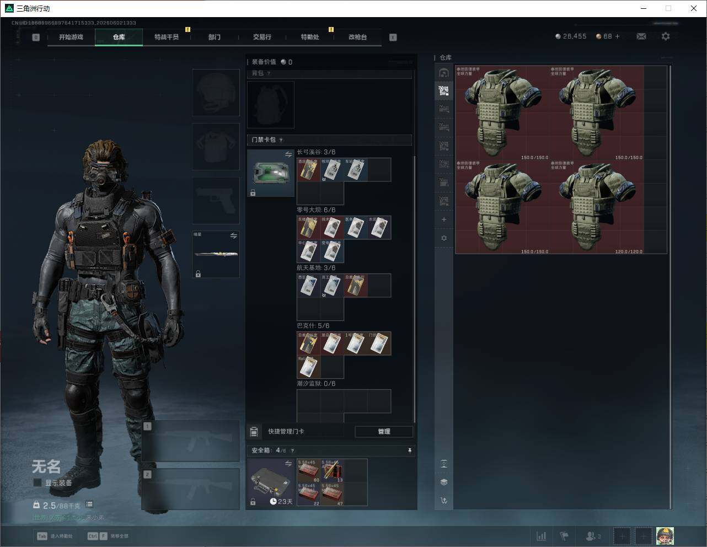Select the empty pistol equipment slot

216,200
